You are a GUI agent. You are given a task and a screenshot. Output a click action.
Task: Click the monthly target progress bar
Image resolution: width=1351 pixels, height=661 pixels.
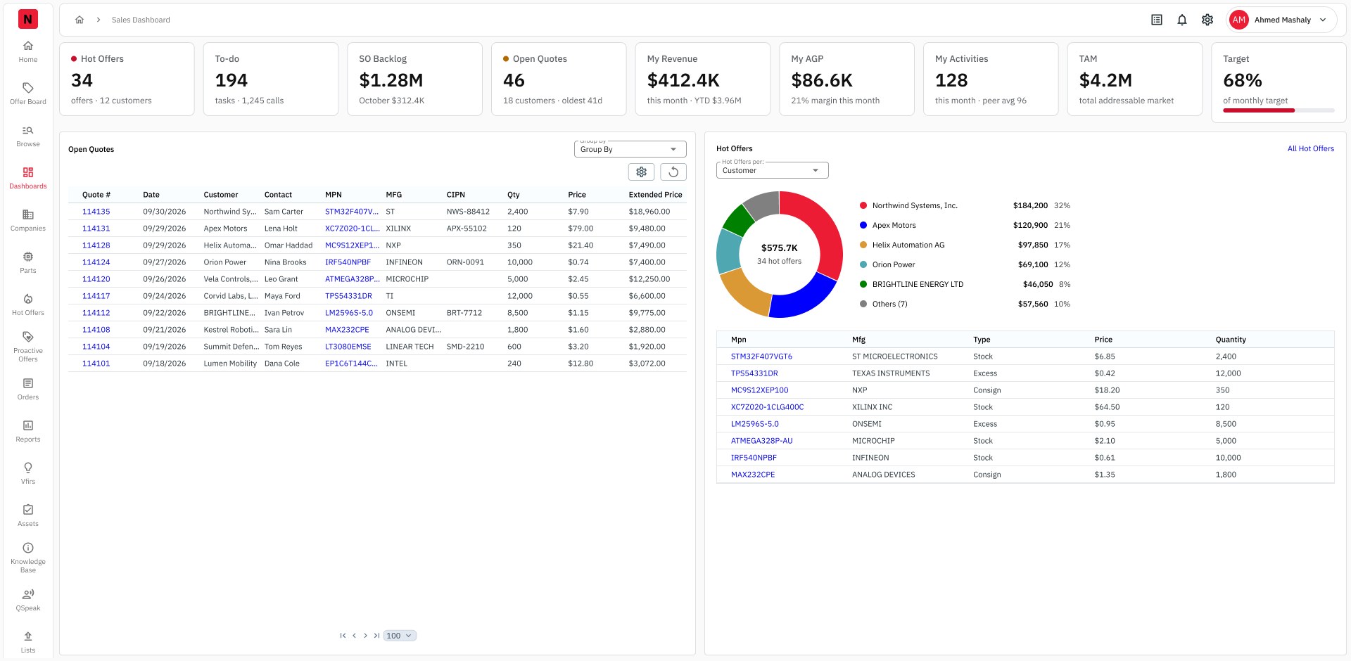[1279, 110]
